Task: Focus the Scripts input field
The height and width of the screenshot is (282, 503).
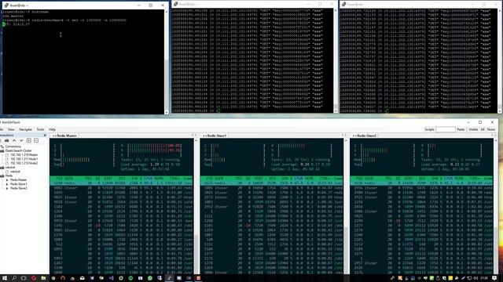Action: pyautogui.click(x=446, y=129)
